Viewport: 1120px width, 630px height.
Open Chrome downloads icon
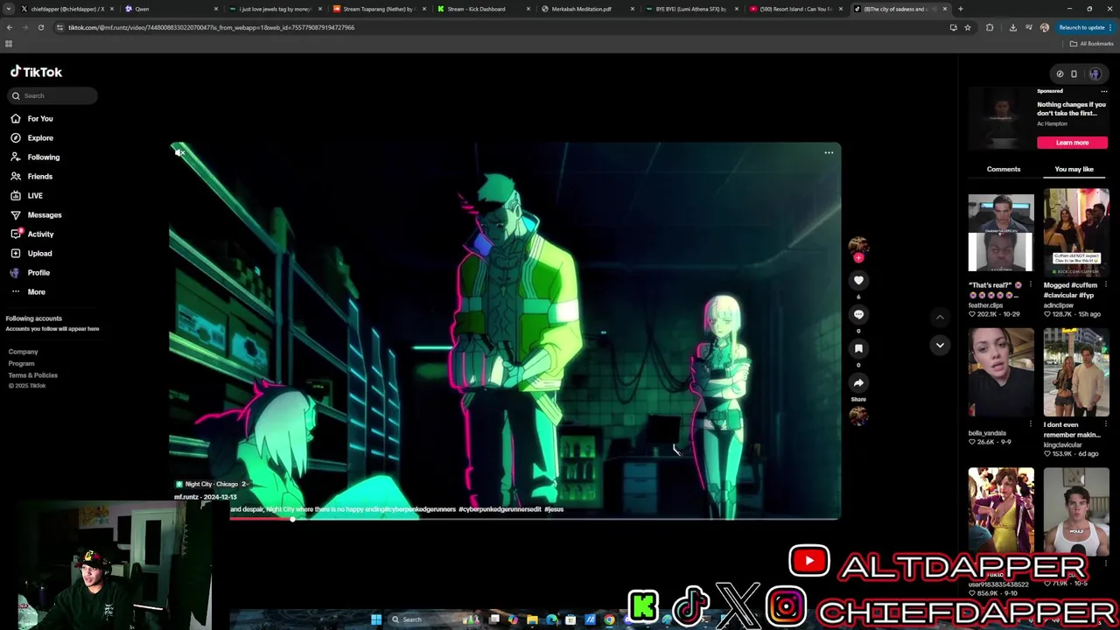pyautogui.click(x=1012, y=27)
